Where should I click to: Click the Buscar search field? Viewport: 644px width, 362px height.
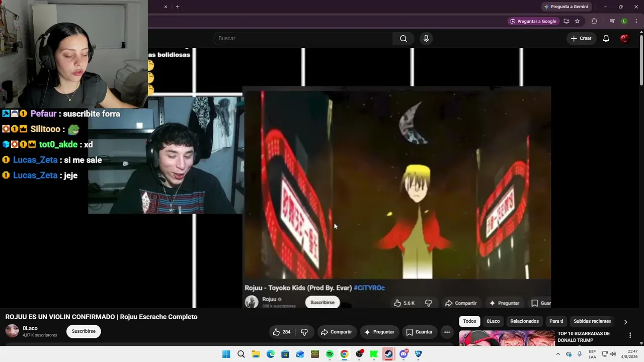click(x=303, y=39)
